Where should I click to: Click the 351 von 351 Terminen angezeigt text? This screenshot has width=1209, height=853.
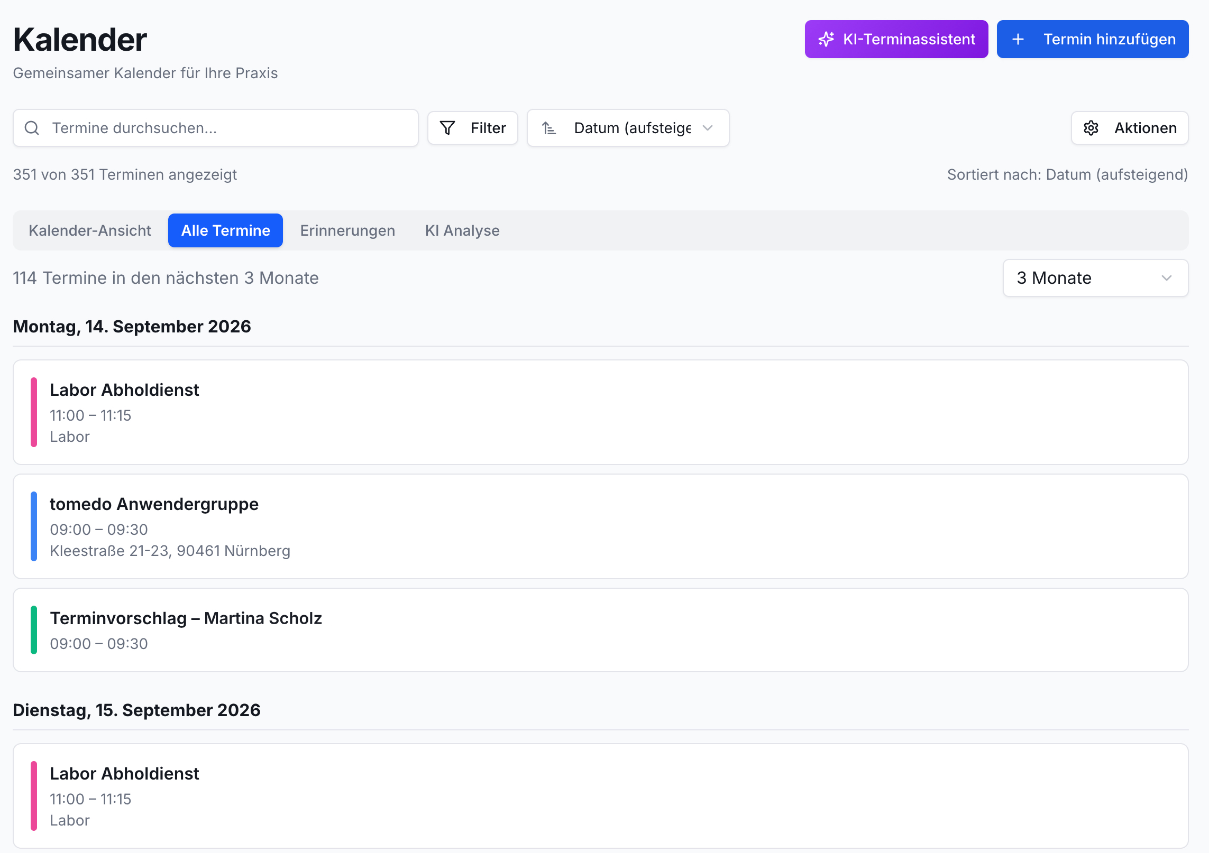[x=125, y=174]
